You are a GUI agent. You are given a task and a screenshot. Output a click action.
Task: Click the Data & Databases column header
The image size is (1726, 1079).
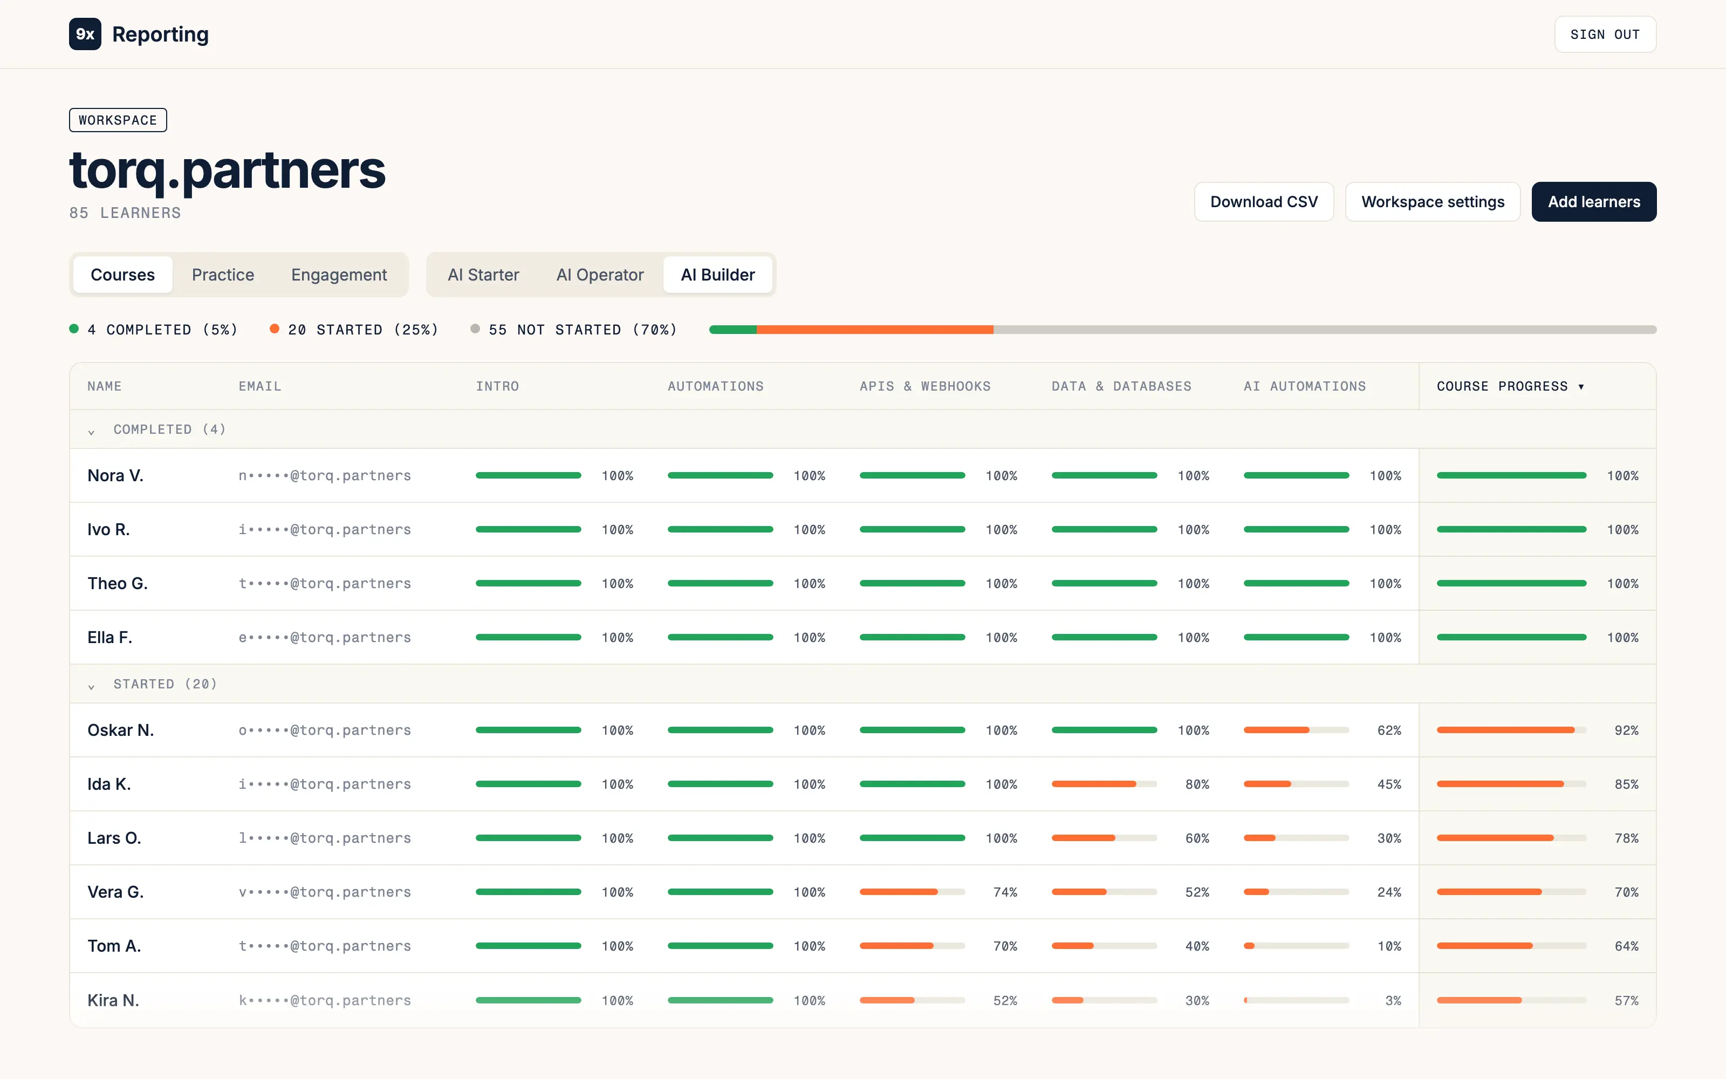point(1121,386)
